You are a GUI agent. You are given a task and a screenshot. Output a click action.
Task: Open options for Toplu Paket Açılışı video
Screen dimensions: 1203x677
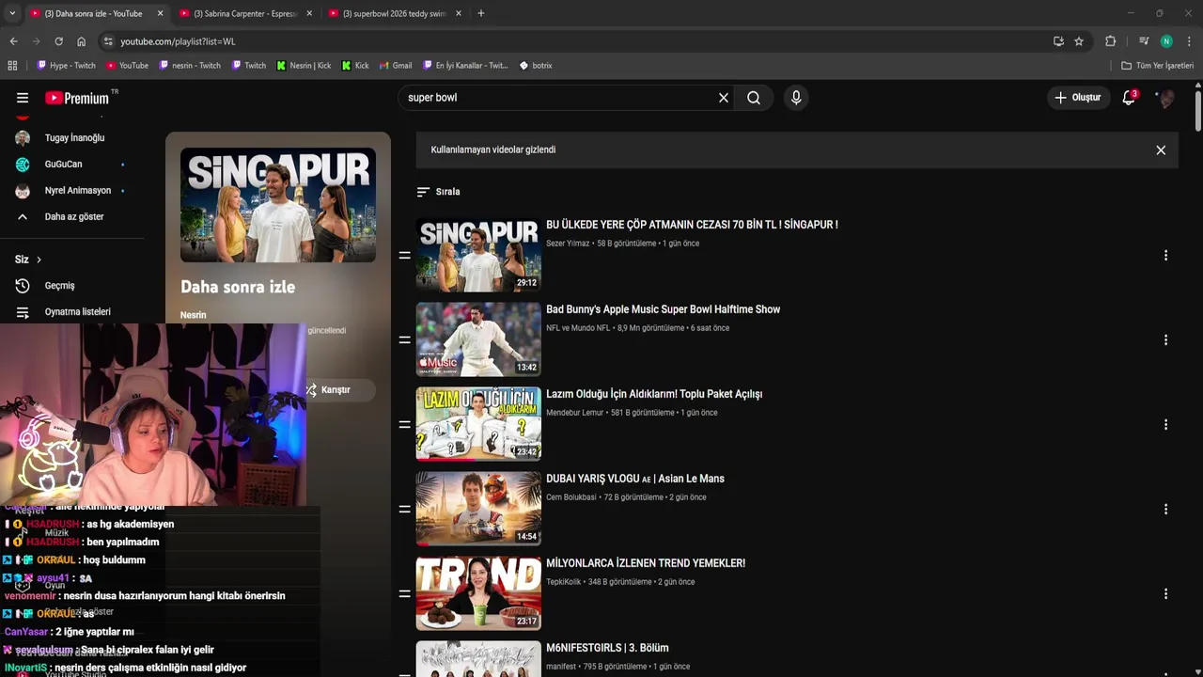tap(1165, 424)
